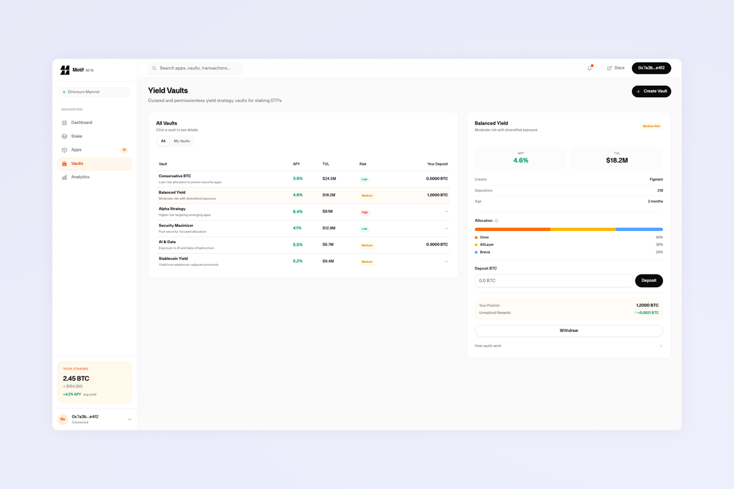This screenshot has width=734, height=489.
Task: Click the notifications bell icon
Action: pyautogui.click(x=588, y=68)
